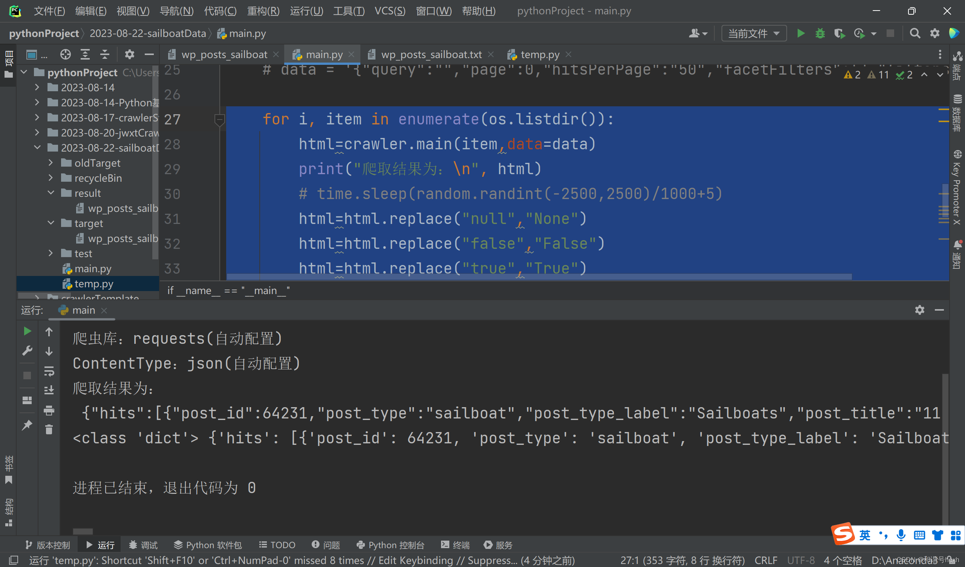Image resolution: width=965 pixels, height=567 pixels.
Task: Open the 问题 tool window
Action: tap(326, 545)
